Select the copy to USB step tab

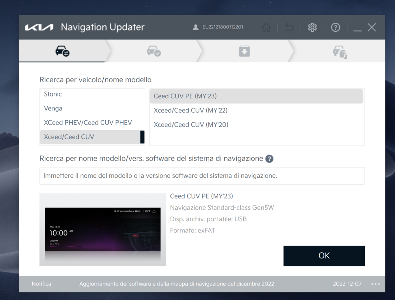[x=340, y=51]
